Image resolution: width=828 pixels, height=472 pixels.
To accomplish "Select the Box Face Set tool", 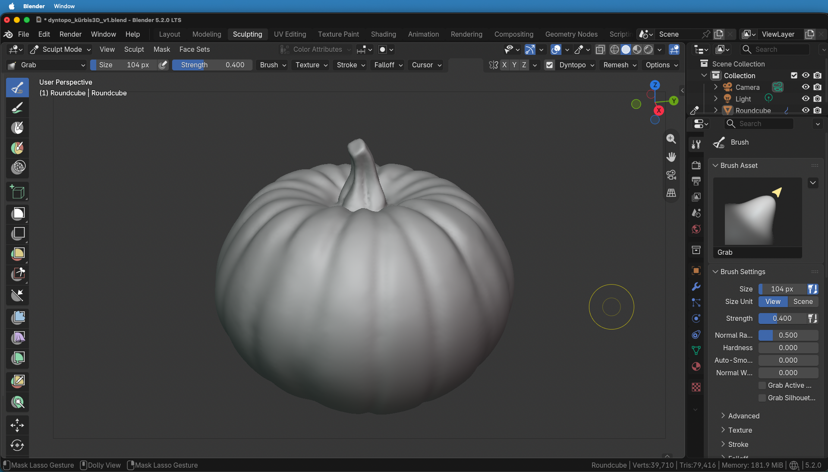I will pyautogui.click(x=18, y=253).
